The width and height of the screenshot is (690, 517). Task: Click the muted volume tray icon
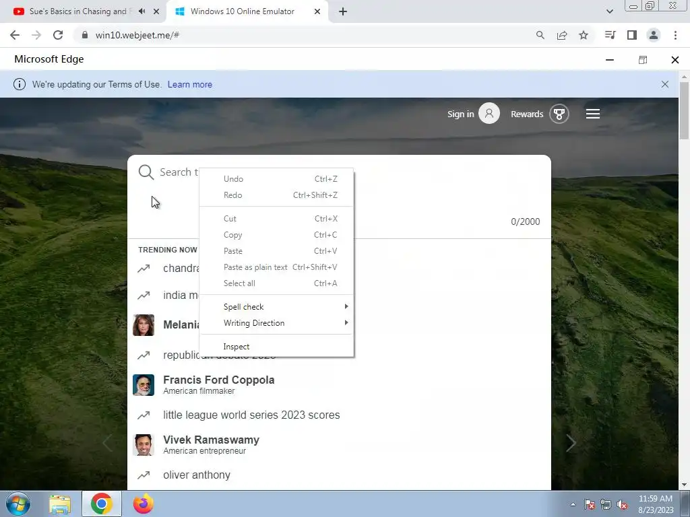[x=622, y=505]
